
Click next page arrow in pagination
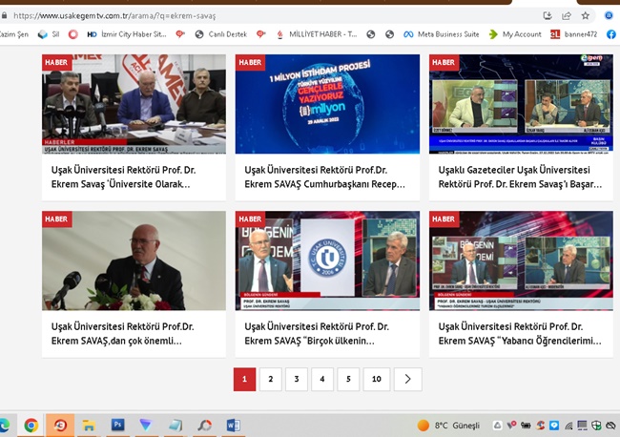(x=407, y=380)
